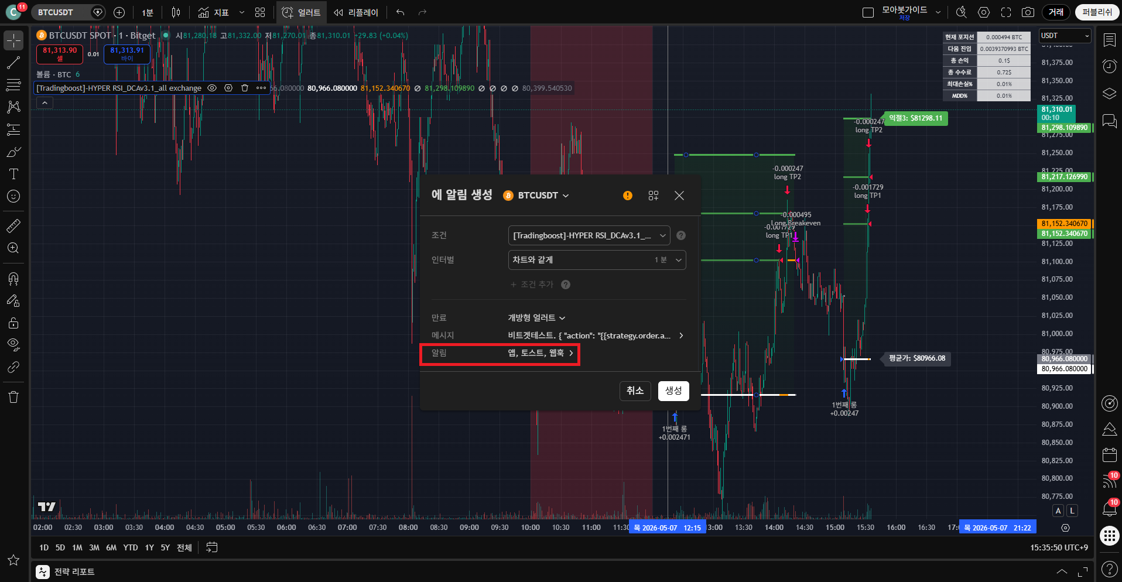Open the object tree layers panel

pyautogui.click(x=1109, y=94)
